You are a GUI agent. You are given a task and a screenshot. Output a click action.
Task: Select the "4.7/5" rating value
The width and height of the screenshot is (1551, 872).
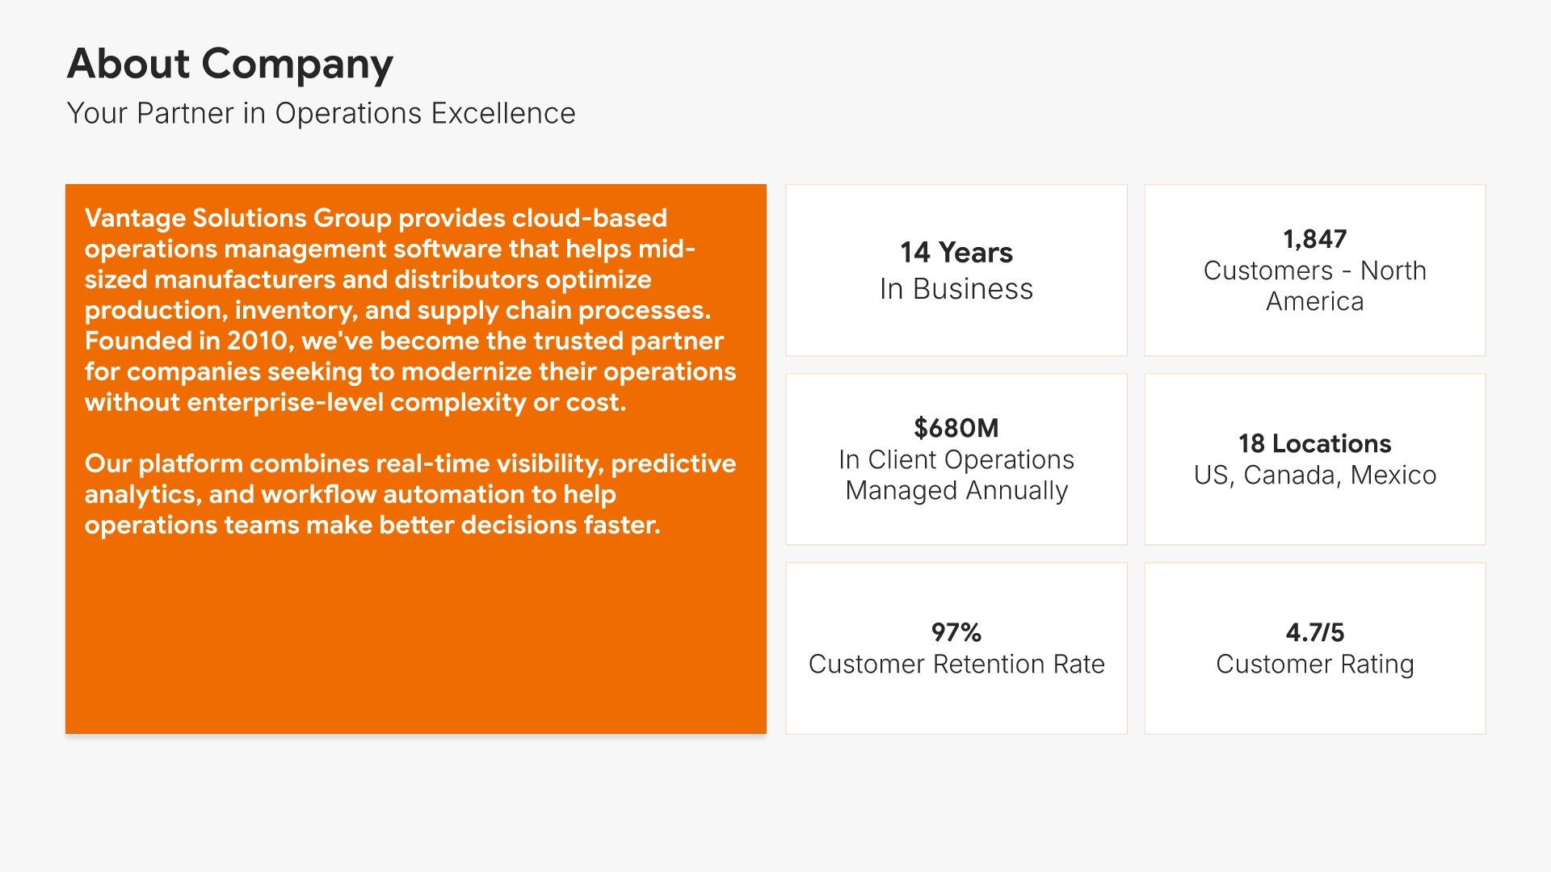[x=1314, y=632]
